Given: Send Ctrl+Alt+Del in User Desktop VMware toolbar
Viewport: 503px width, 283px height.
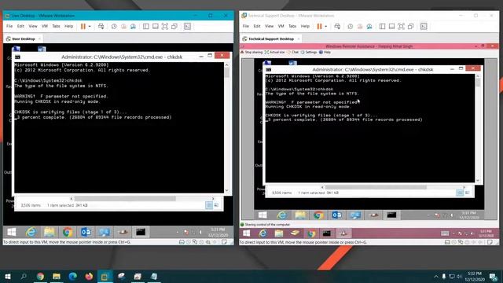Looking at the screenshot, I should (x=101, y=26).
